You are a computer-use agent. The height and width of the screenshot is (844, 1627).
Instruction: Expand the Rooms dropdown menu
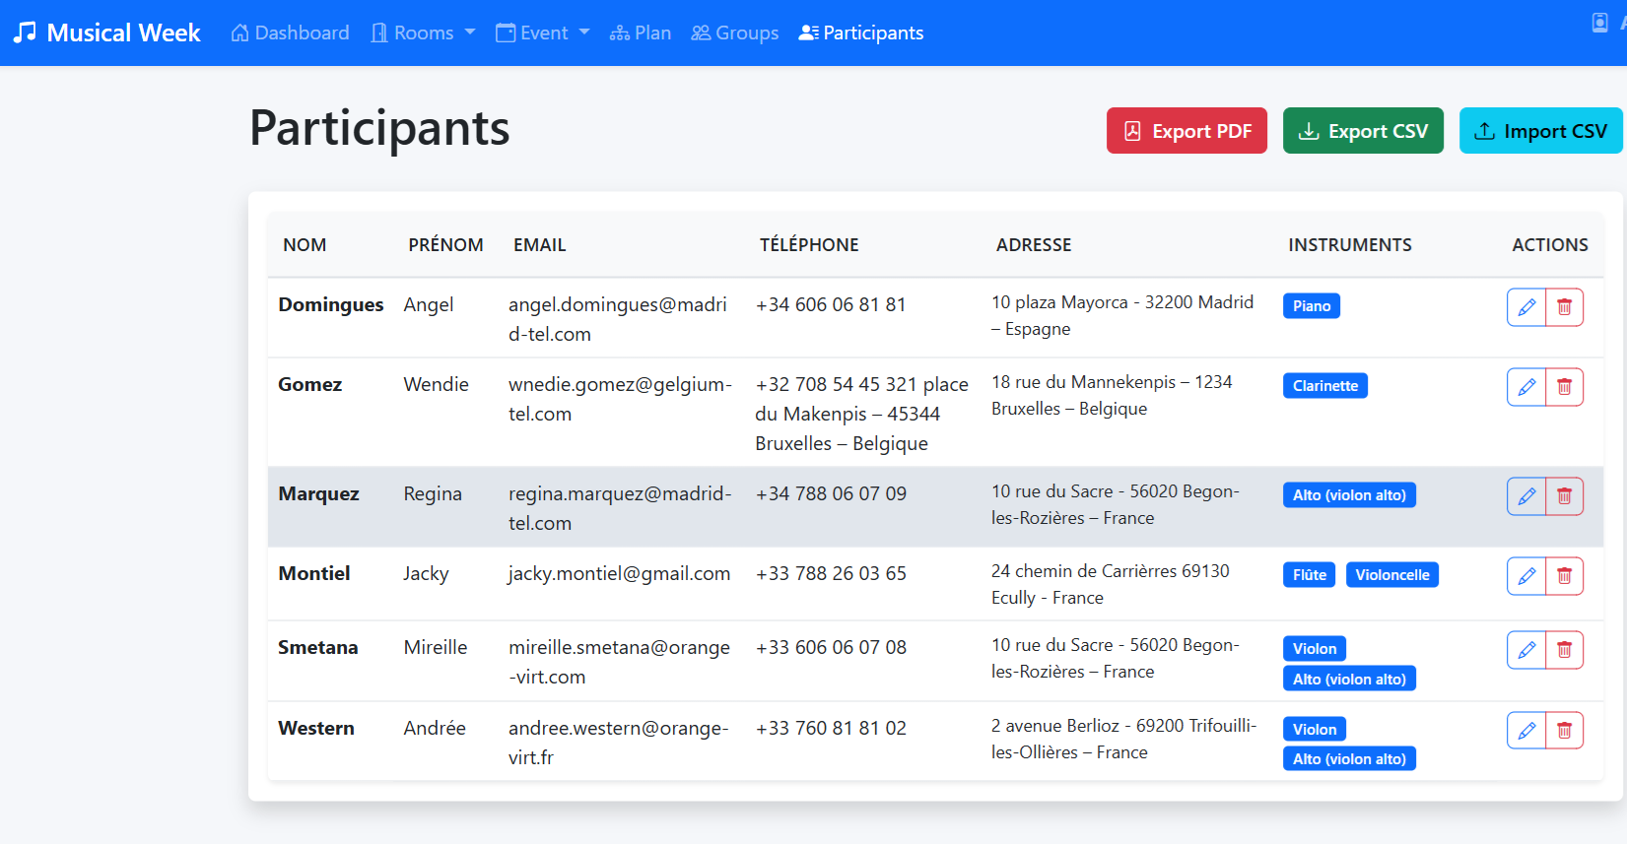pos(423,32)
